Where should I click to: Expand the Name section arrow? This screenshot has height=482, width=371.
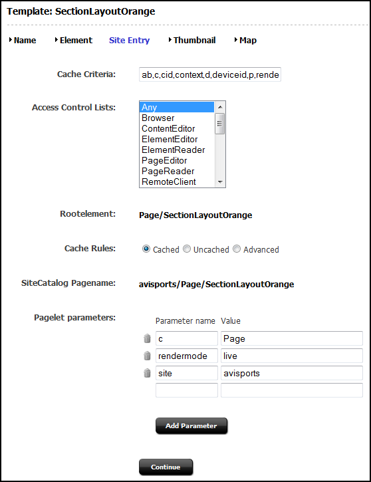pos(11,40)
